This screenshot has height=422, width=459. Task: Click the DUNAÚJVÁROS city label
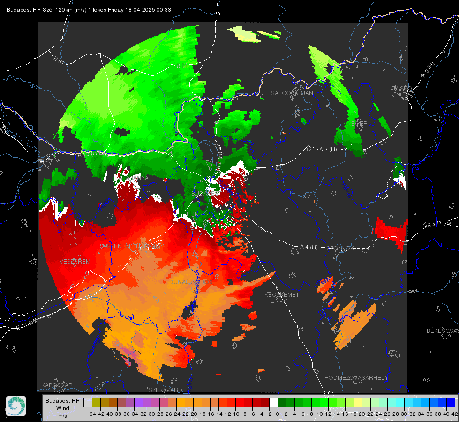coord(191,282)
